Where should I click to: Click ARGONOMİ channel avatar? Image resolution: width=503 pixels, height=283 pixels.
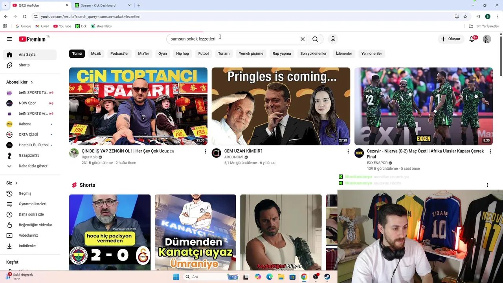coord(217,153)
